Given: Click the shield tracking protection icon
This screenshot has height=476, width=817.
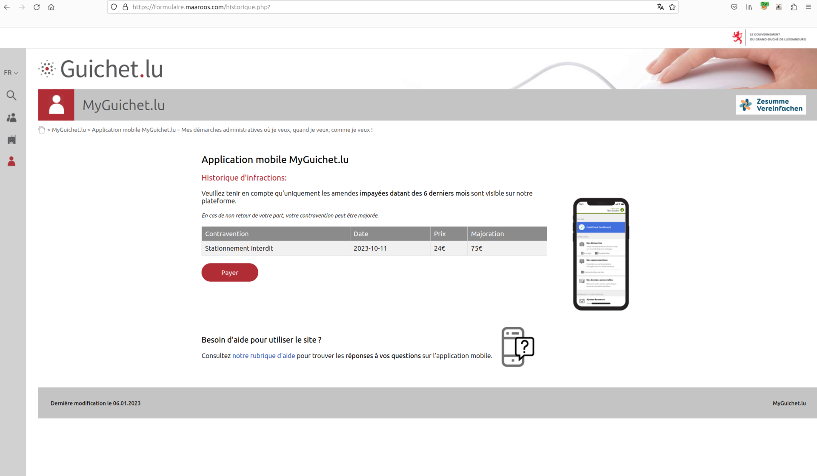Looking at the screenshot, I should tap(114, 7).
